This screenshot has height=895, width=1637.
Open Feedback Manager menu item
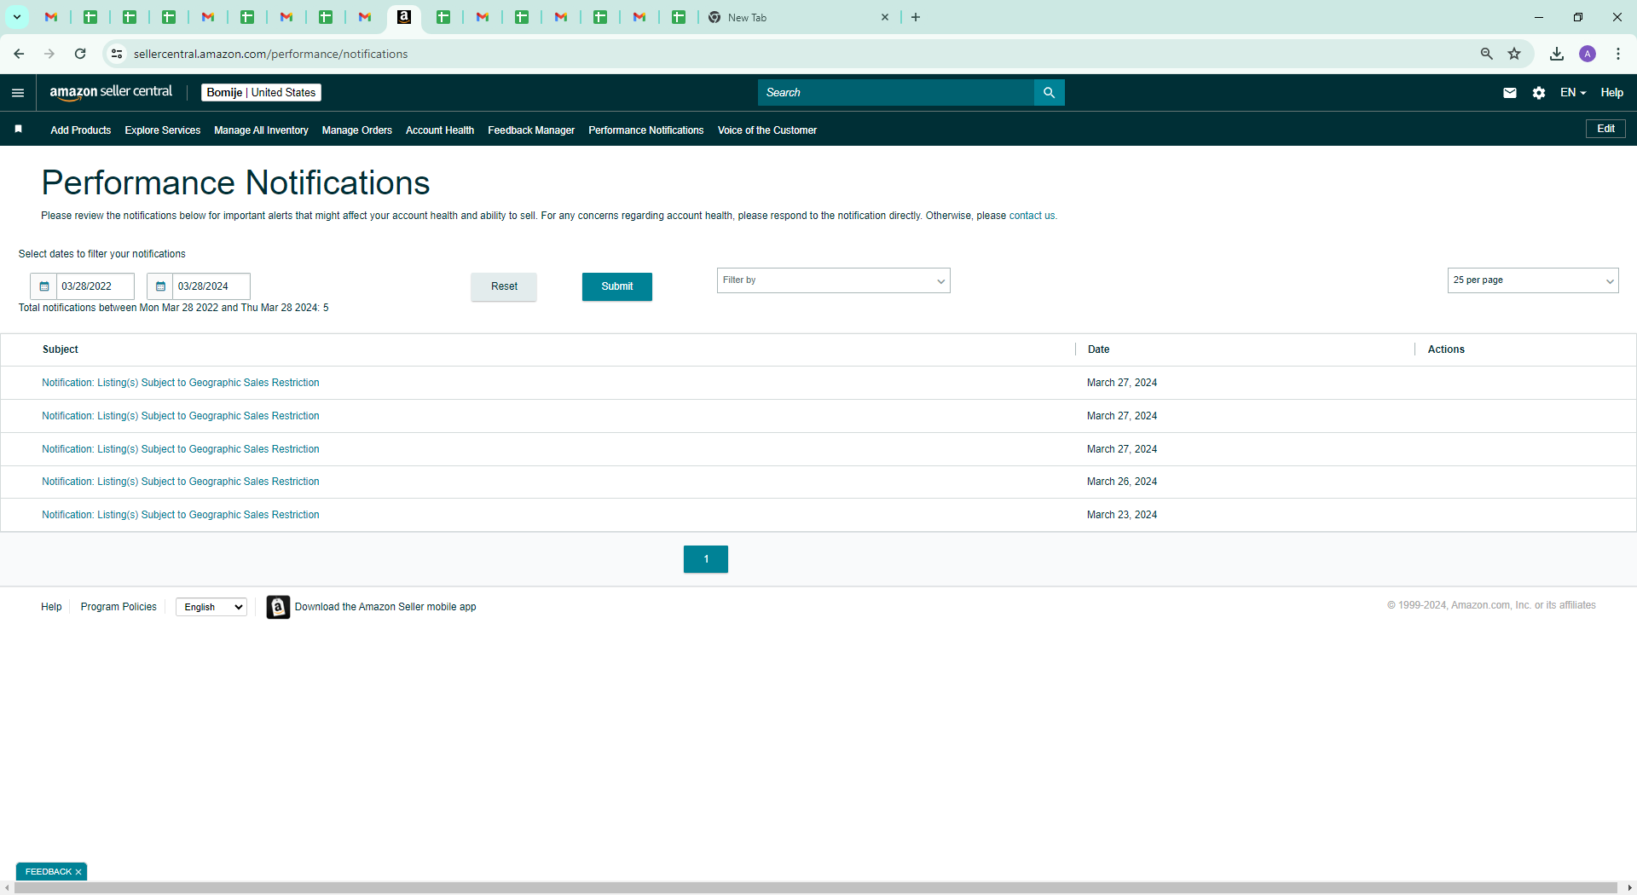click(531, 130)
